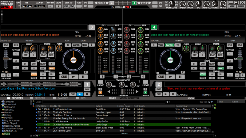The height and width of the screenshot is (138, 246).
Task: Click deck 3 FILTER knob
Action: tap(59, 48)
